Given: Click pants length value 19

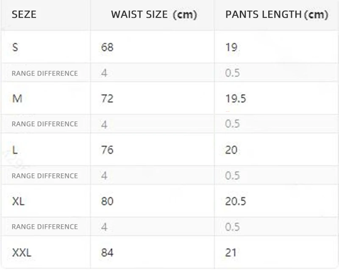Looking at the screenshot, I should coord(231,47).
